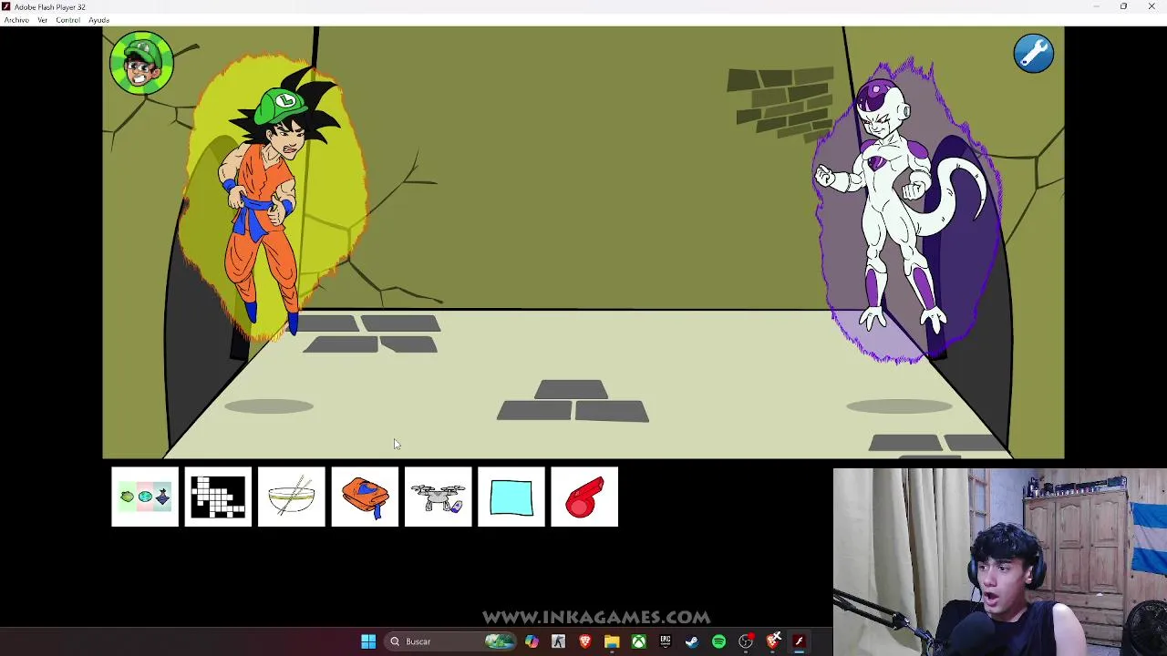
Task: Restore down the Flash Player window
Action: click(x=1123, y=6)
